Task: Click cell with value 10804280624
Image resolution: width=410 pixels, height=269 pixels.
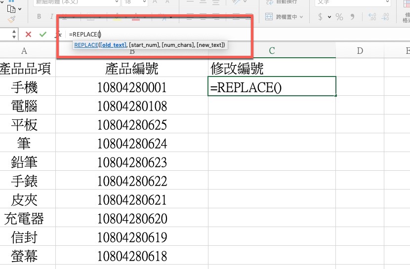Action: pos(132,143)
